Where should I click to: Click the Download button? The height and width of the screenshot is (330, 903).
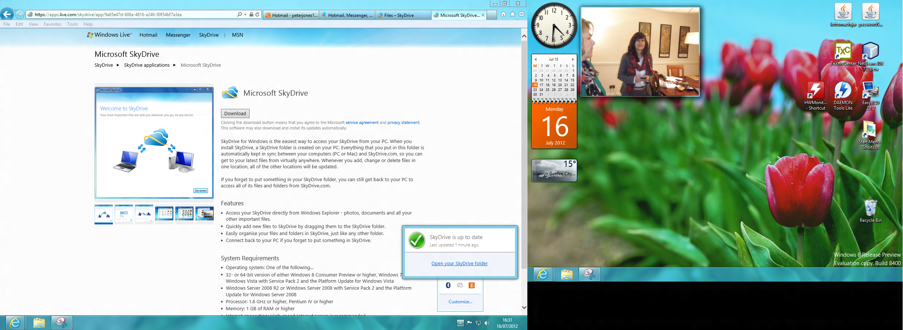click(235, 113)
